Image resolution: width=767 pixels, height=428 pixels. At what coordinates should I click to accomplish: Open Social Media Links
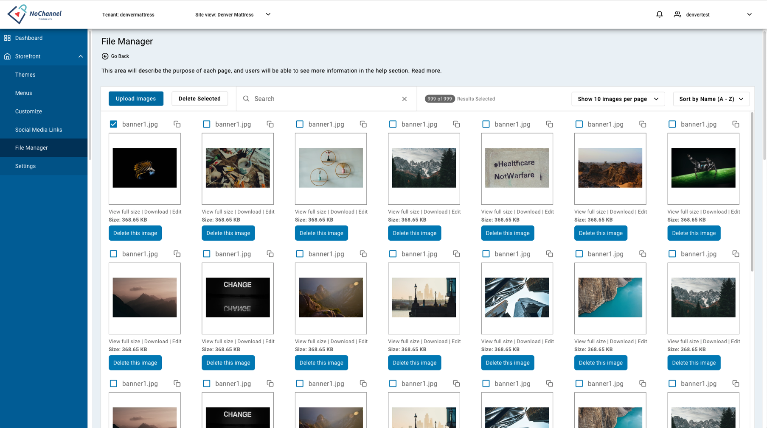[44, 130]
